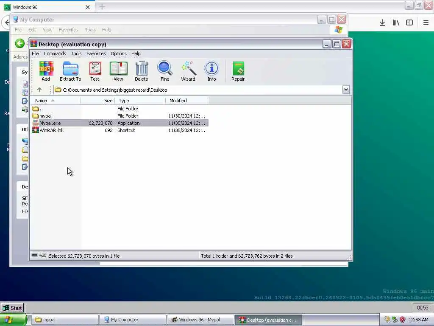Open browser hamburger menu

426,22
